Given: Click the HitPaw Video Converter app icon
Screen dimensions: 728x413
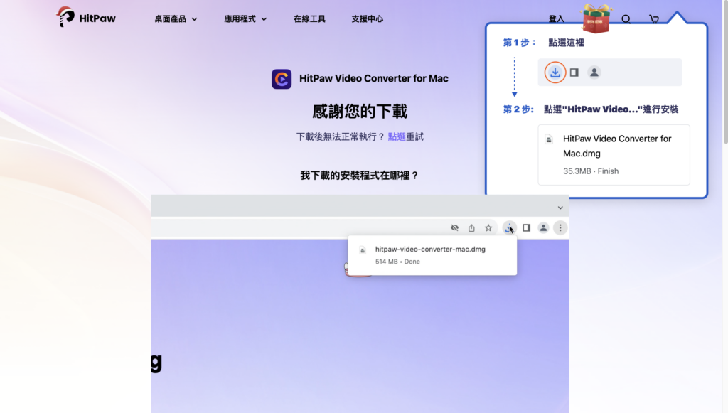Looking at the screenshot, I should click(x=282, y=79).
